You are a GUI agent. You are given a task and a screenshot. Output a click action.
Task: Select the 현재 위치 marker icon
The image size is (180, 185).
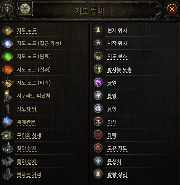pos(98,31)
